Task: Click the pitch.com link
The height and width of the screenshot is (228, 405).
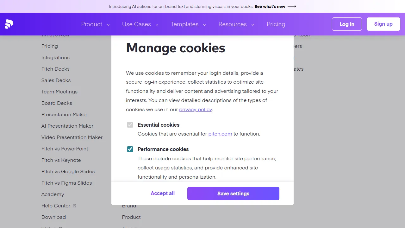Action: pyautogui.click(x=220, y=134)
